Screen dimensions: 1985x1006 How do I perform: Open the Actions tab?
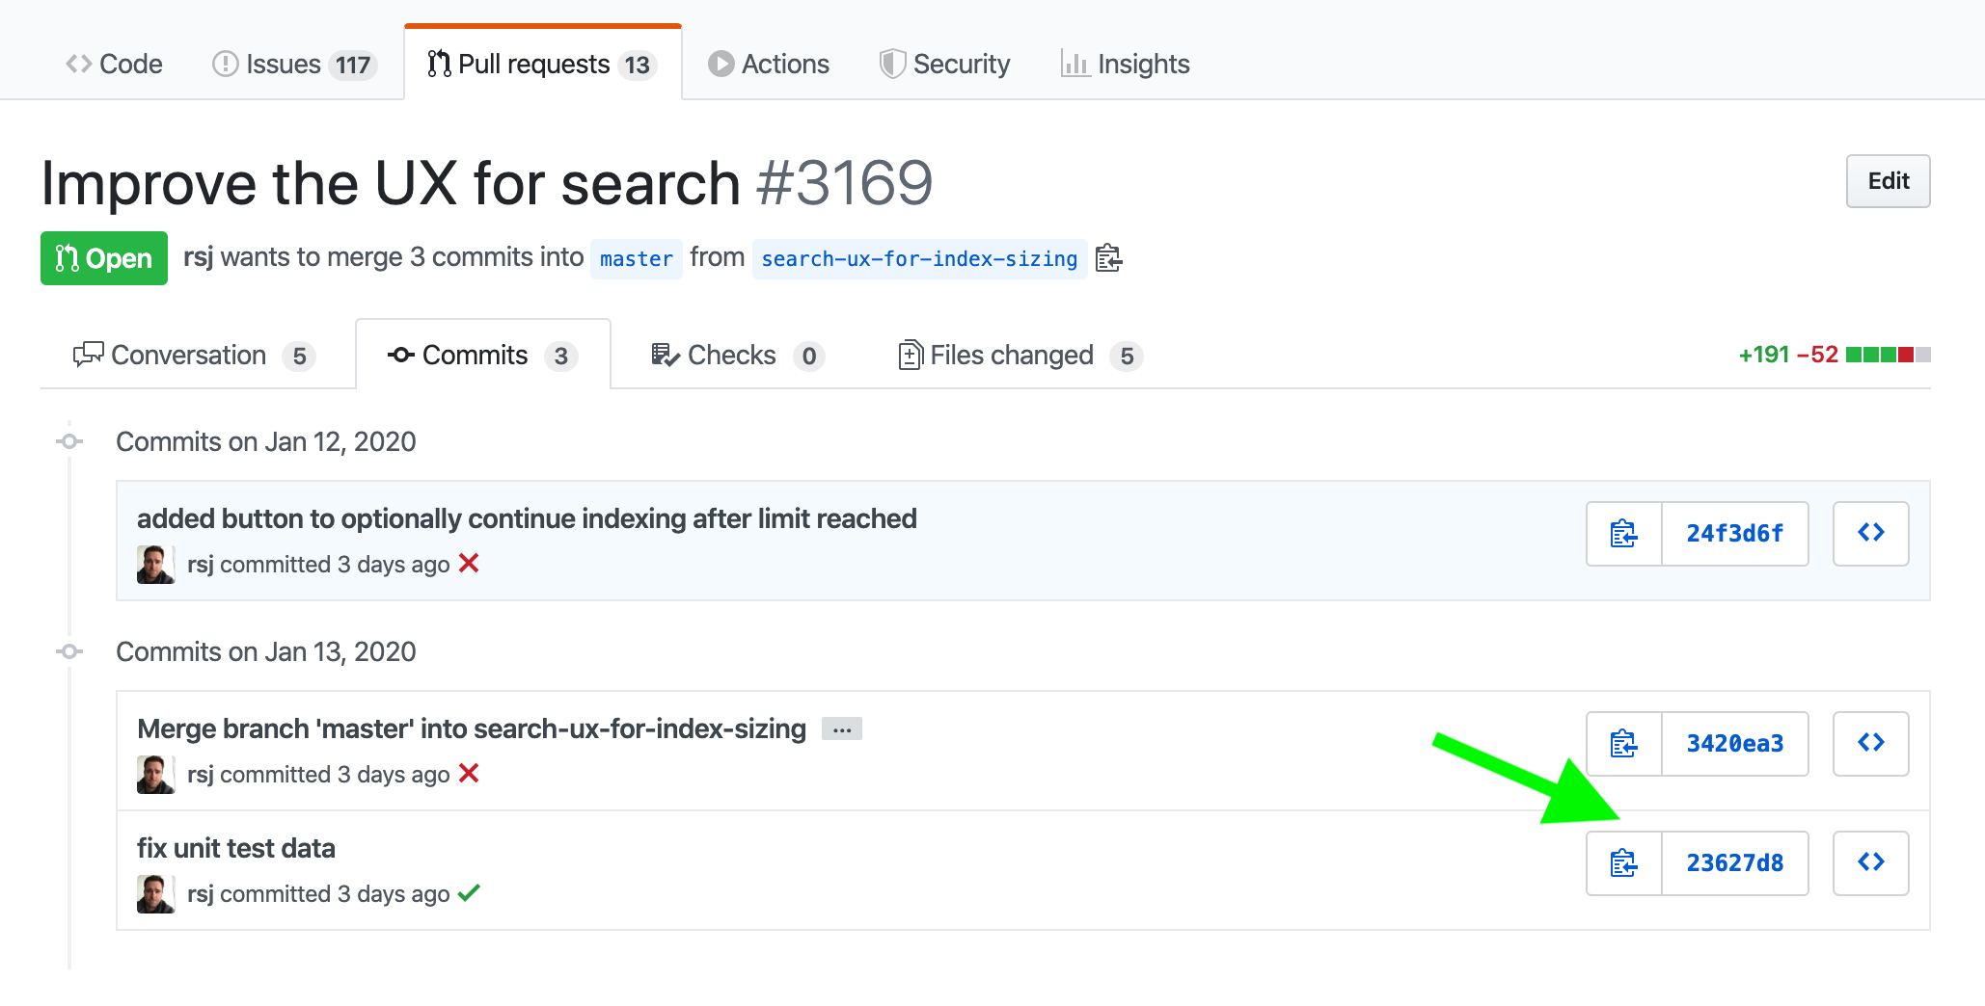769,64
